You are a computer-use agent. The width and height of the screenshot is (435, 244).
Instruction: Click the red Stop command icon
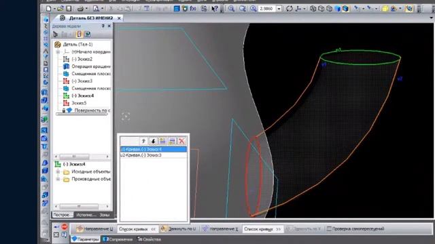point(65,227)
